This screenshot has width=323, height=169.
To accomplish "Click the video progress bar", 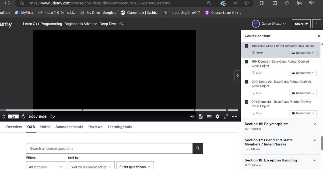I will pos(119,110).
